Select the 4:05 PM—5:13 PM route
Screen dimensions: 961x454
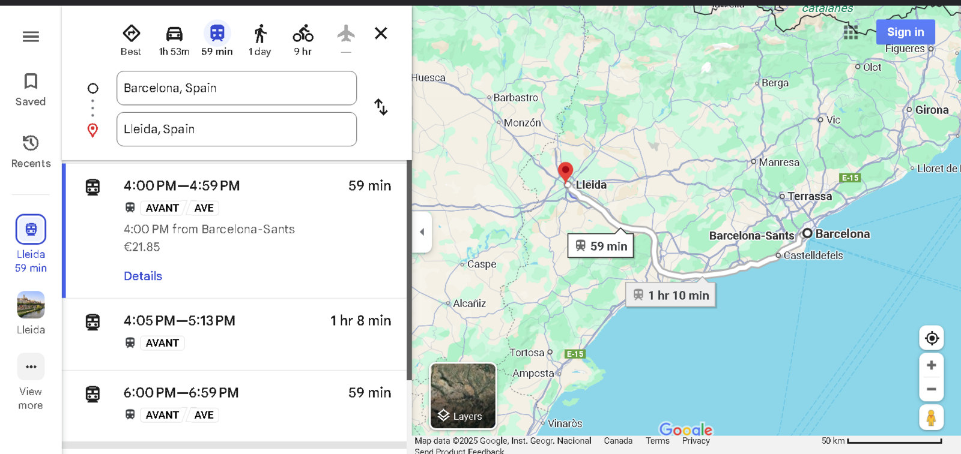pos(235,334)
